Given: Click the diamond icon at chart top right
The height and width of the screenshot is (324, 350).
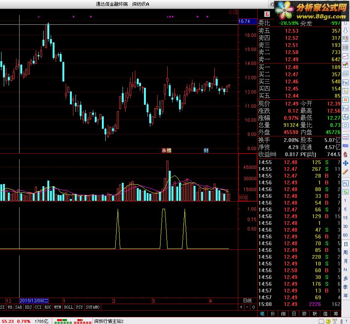Looking at the screenshot, I should [x=230, y=12].
